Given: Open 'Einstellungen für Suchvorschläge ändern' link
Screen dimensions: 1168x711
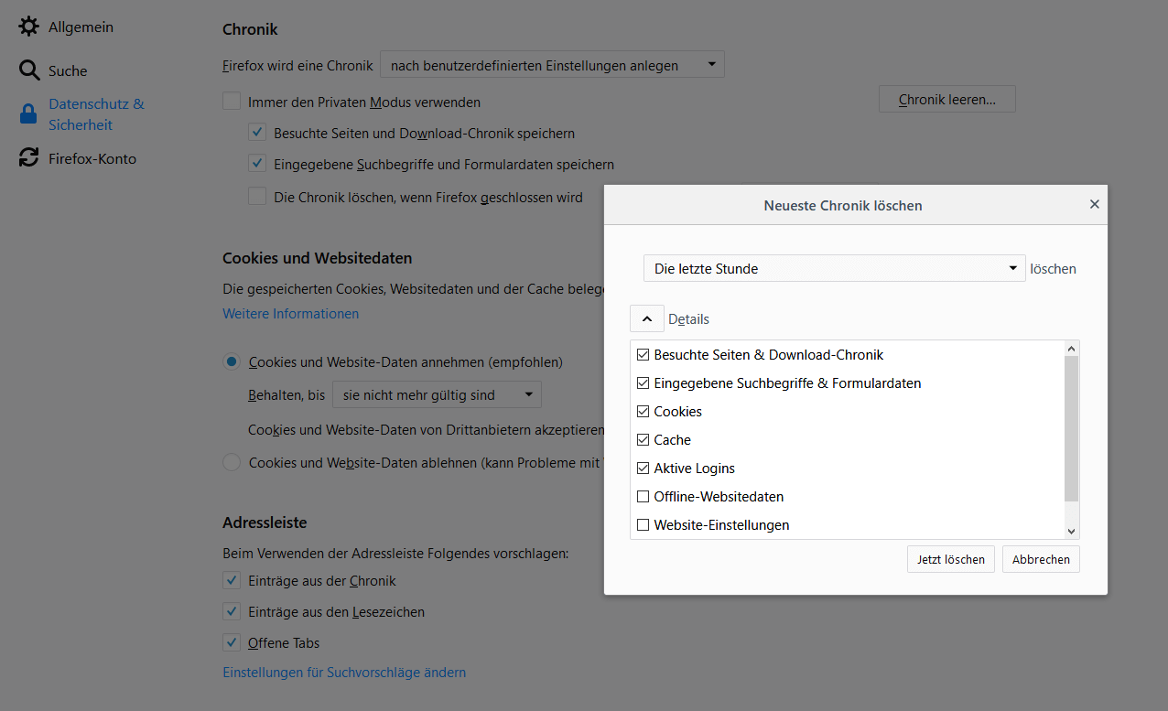Looking at the screenshot, I should tap(344, 672).
